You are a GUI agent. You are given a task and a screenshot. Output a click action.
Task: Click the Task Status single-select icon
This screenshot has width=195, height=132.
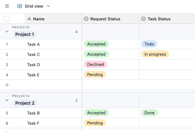point(143,19)
